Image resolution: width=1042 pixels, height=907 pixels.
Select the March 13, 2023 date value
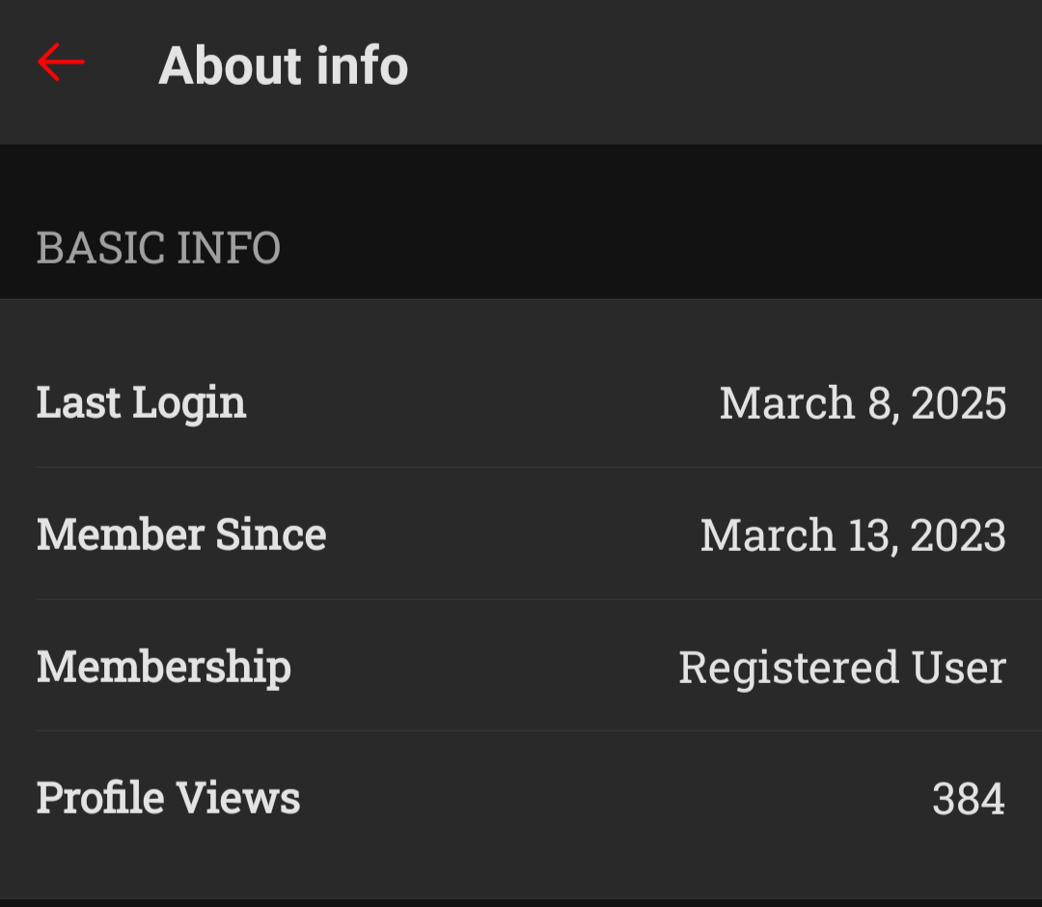pos(853,536)
